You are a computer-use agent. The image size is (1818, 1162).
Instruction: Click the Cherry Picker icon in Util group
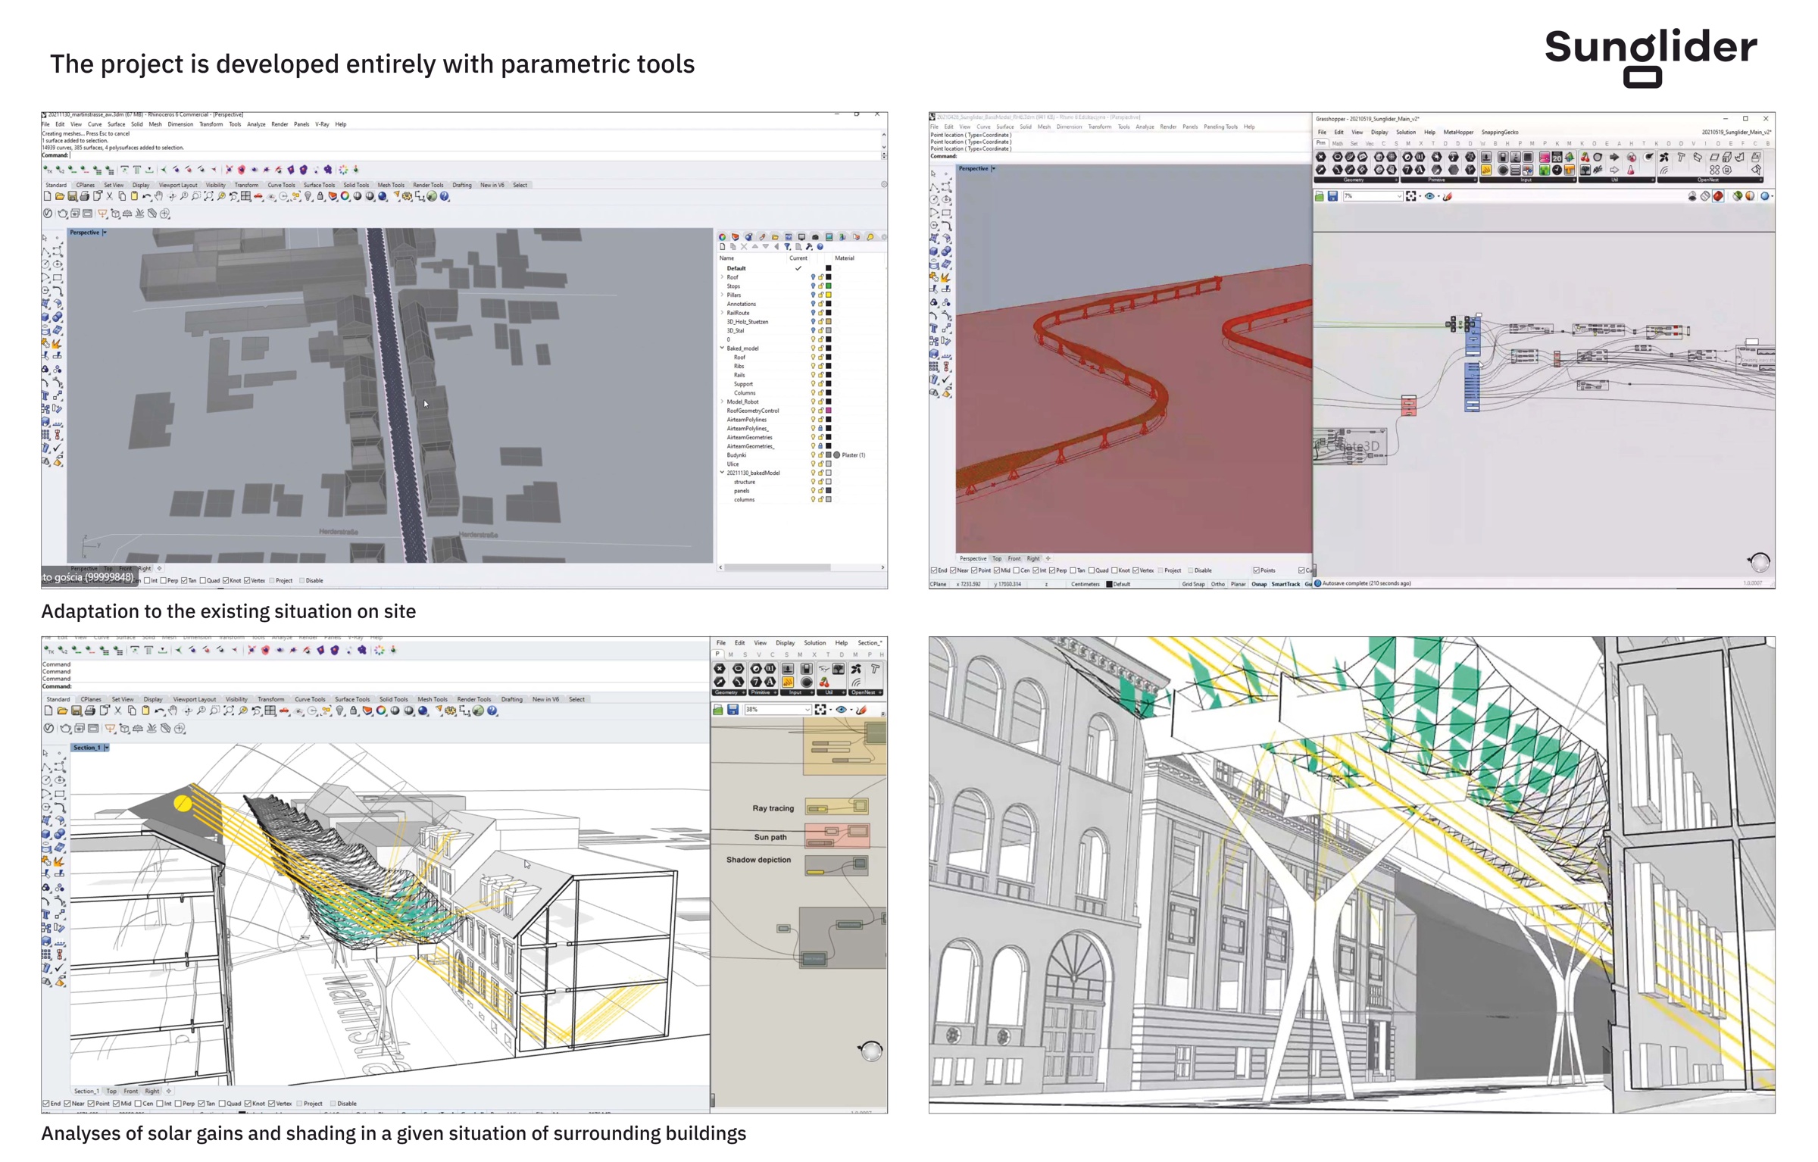click(1585, 158)
